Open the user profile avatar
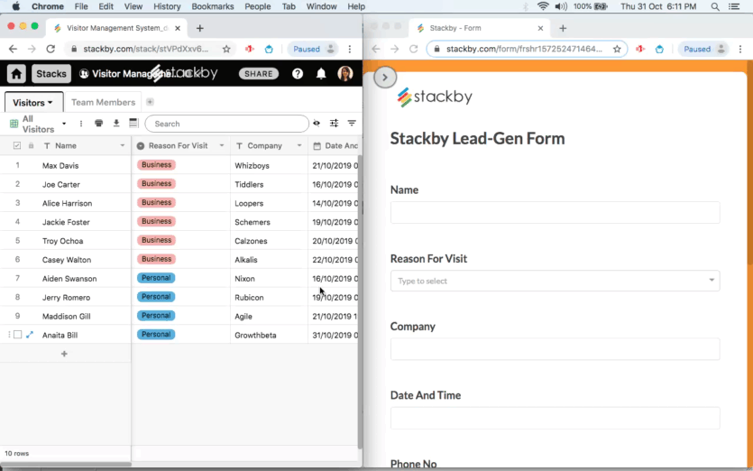 pos(345,73)
